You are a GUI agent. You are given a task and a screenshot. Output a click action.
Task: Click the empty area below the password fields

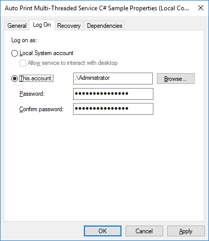[x=104, y=167]
